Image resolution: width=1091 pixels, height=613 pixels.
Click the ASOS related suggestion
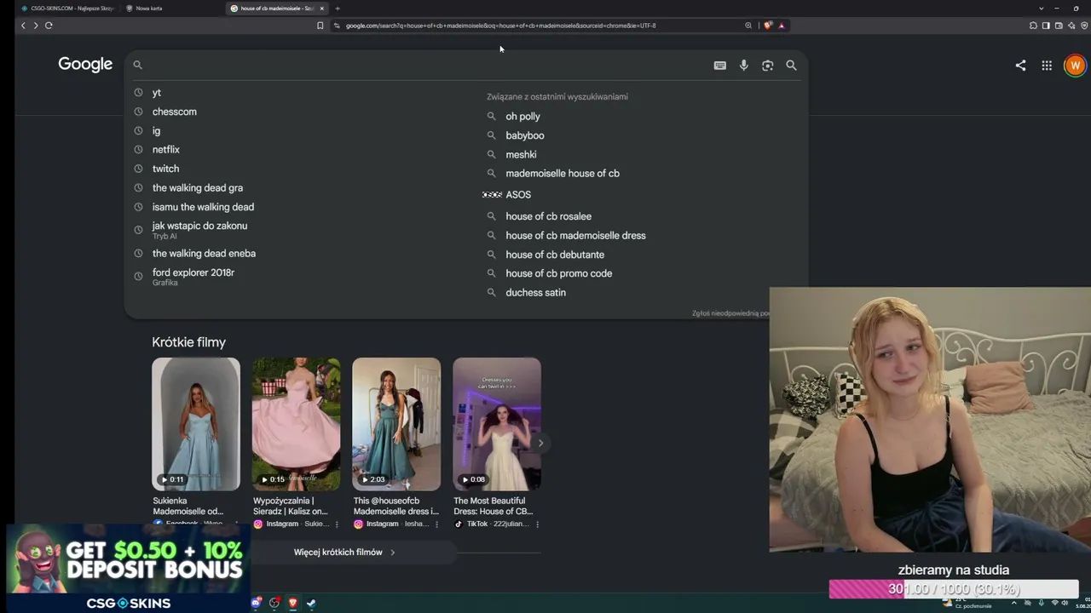518,195
